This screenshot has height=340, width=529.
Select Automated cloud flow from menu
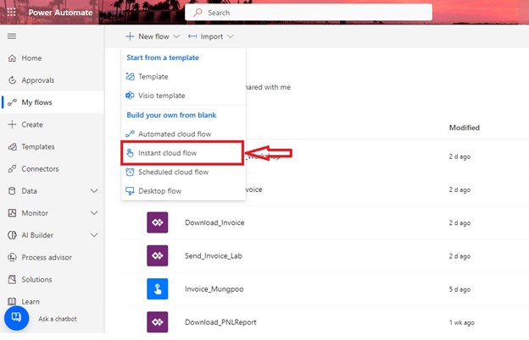click(x=175, y=134)
